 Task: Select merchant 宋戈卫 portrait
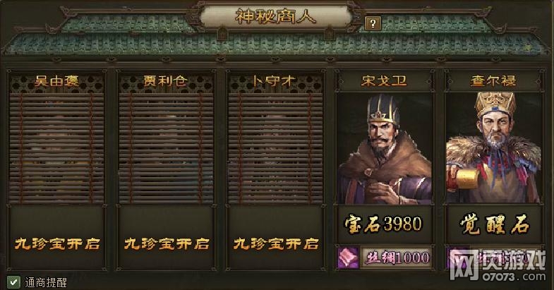[x=385, y=148]
